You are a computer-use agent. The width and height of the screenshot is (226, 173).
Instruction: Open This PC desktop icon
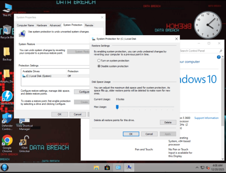(7, 10)
